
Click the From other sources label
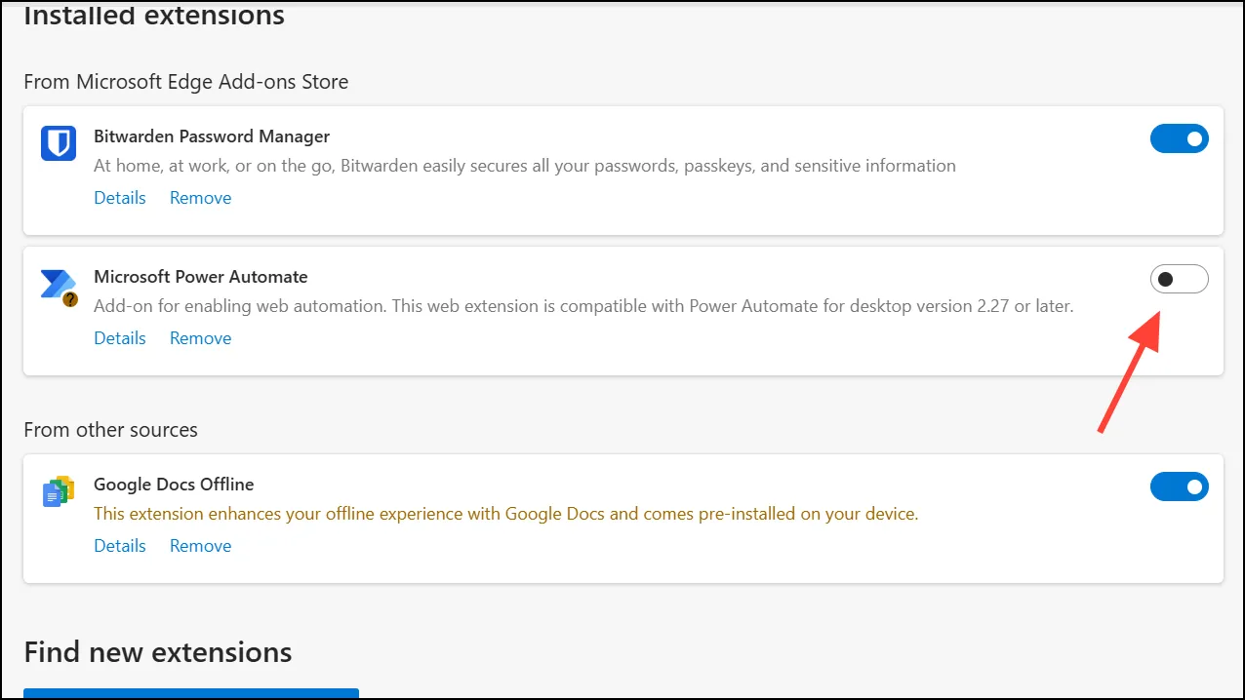110,430
